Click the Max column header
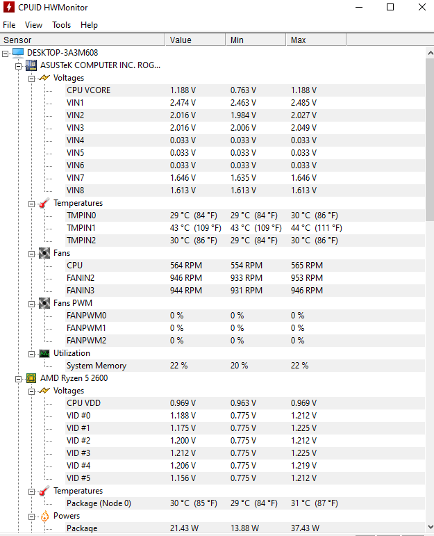 316,40
